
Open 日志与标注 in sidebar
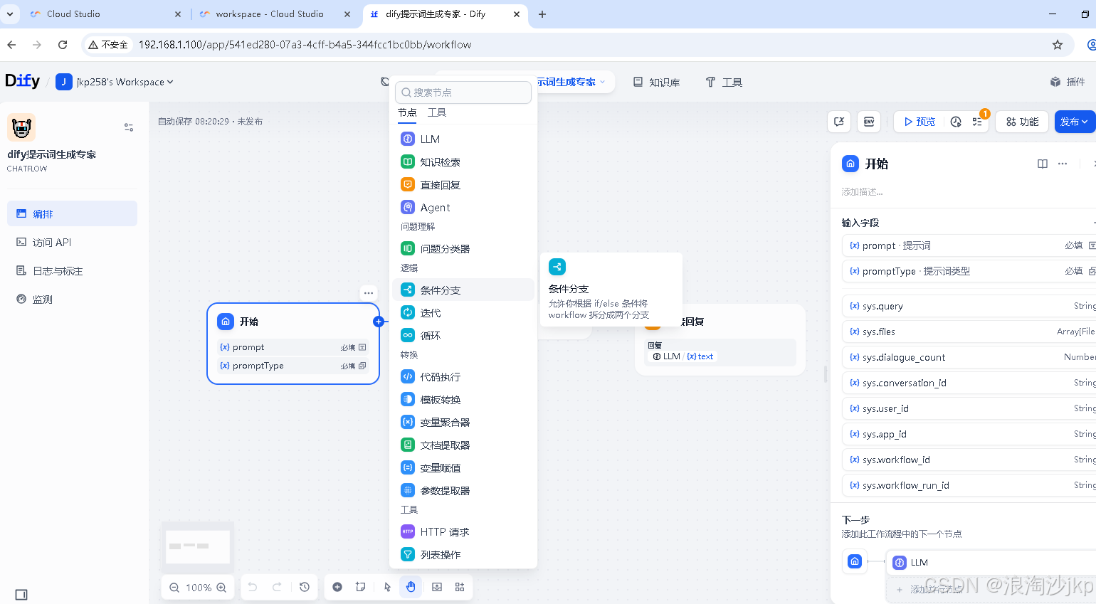tap(72, 270)
